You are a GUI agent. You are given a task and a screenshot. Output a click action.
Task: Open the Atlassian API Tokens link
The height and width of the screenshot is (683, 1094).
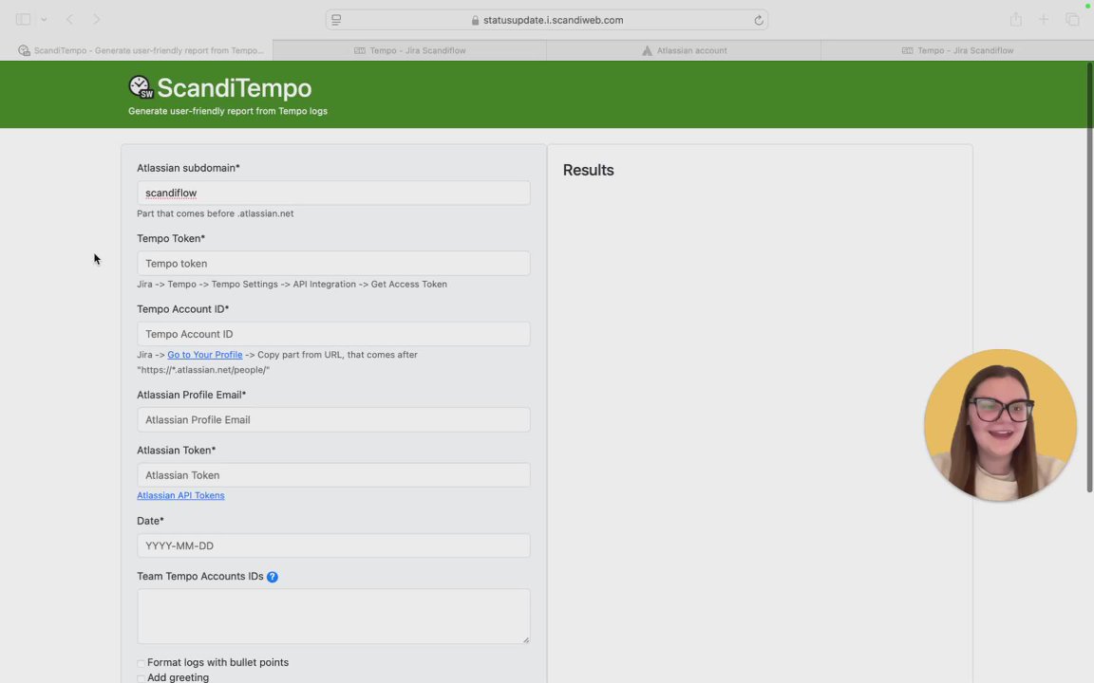click(180, 495)
